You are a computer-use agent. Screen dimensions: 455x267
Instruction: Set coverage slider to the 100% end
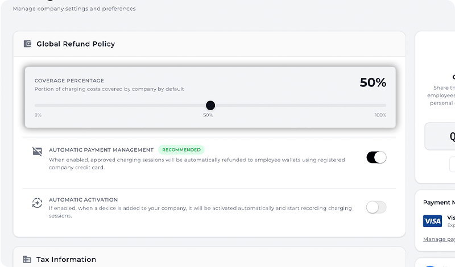386,105
